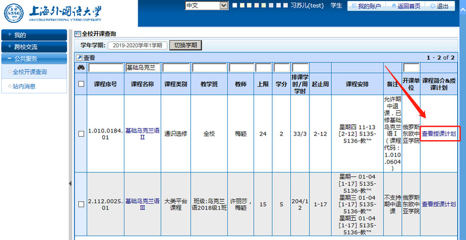Viewport: 466px width, 240px height.
Task: Toggle the select-all checkbox in table header
Action: pos(81,84)
